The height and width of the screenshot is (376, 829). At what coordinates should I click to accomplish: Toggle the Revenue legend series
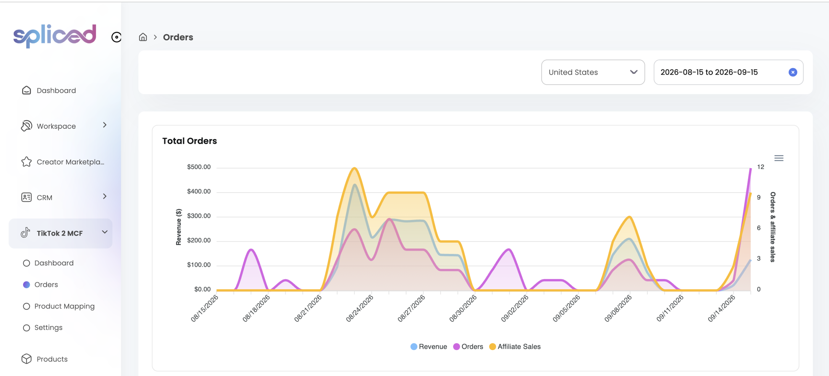[x=429, y=347]
